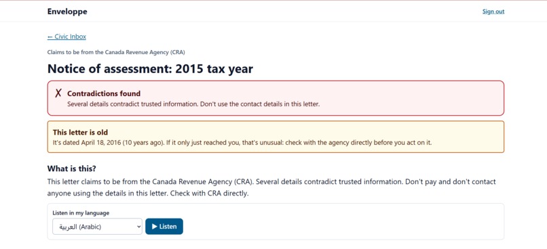Image resolution: width=547 pixels, height=249 pixels.
Task: Select the 'Notice of assessment: 2015 tax year' heading
Action: click(150, 69)
